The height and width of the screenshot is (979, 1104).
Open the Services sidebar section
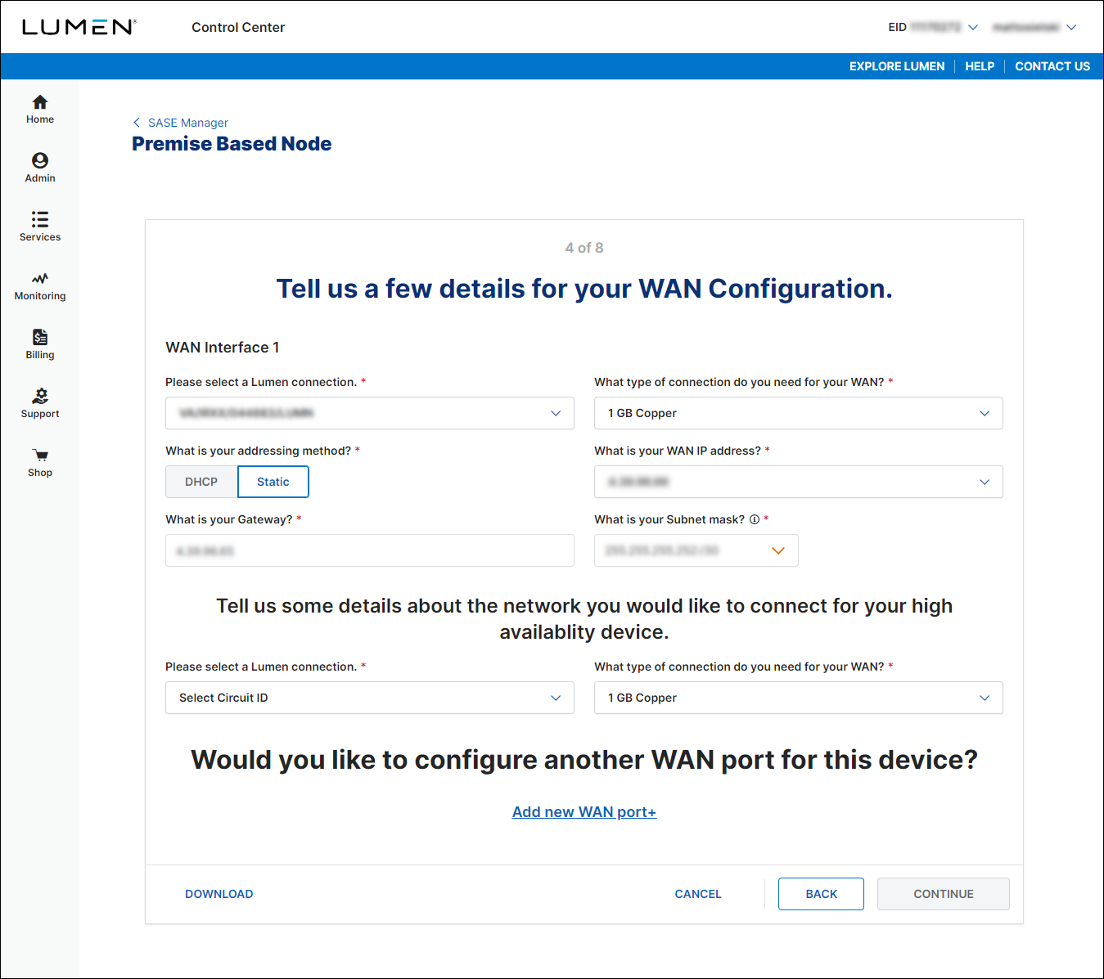tap(39, 227)
